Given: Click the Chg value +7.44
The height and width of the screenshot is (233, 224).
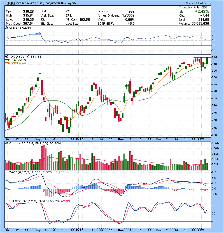Looking at the screenshot, I should [204, 15].
